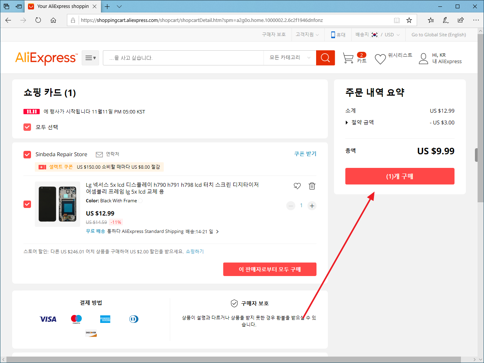This screenshot has width=484, height=363.
Task: Decrease quantity with the minus button
Action: pyautogui.click(x=290, y=206)
